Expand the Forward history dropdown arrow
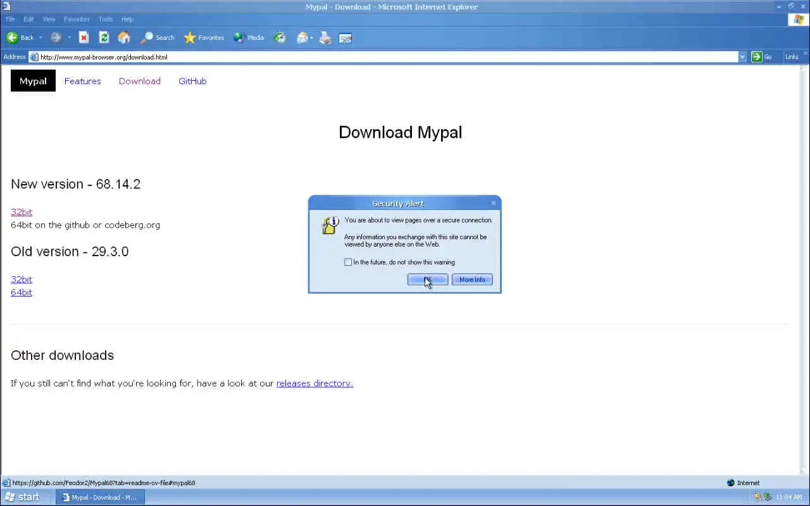The height and width of the screenshot is (506, 810). pos(69,38)
